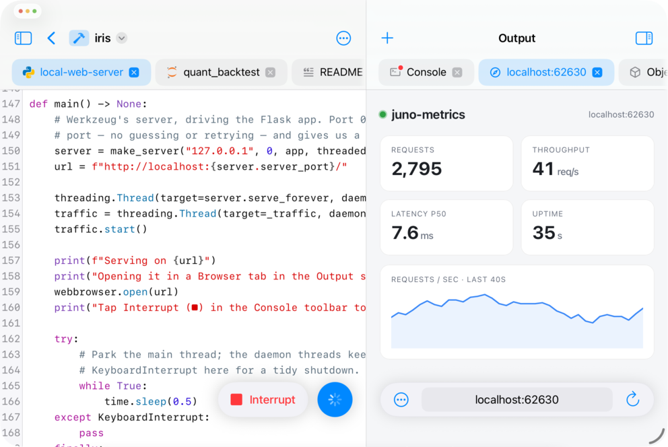This screenshot has height=447, width=668.
Task: Click the Throughput 41 req/s card
Action: 587,164
